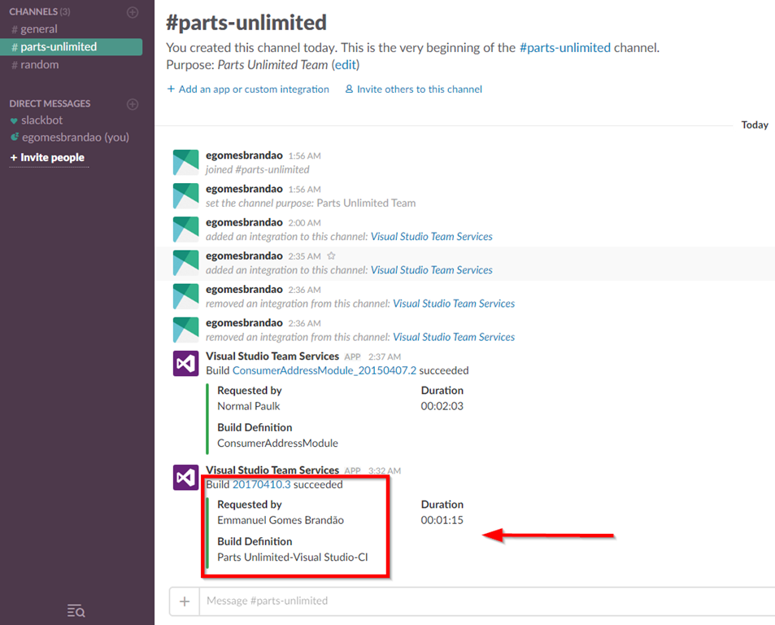Image resolution: width=775 pixels, height=625 pixels.
Task: Click the edit link for channel purpose
Action: tap(346, 65)
